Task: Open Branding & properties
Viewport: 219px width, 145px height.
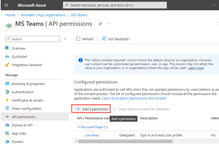Action: (28, 84)
